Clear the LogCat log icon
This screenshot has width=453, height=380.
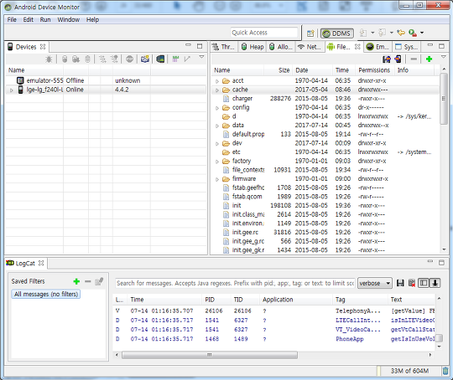click(x=412, y=283)
